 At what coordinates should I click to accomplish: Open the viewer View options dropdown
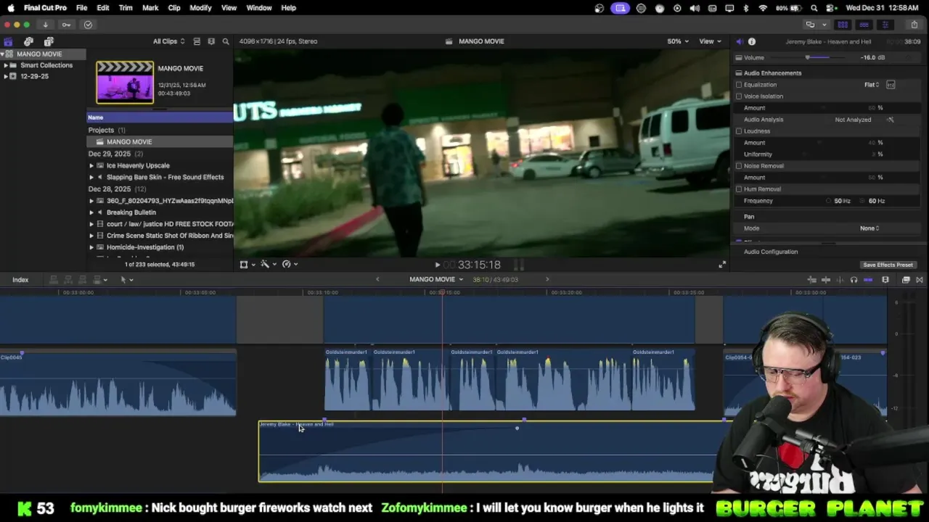[710, 41]
